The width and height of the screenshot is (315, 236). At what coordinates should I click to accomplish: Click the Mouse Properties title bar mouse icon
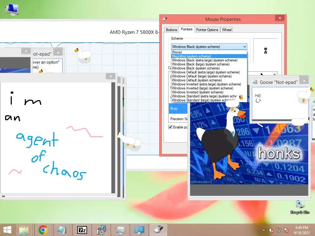coord(165,19)
